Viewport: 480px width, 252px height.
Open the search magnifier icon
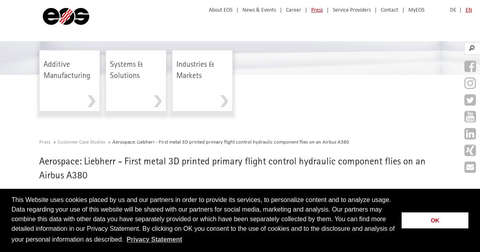click(472, 48)
